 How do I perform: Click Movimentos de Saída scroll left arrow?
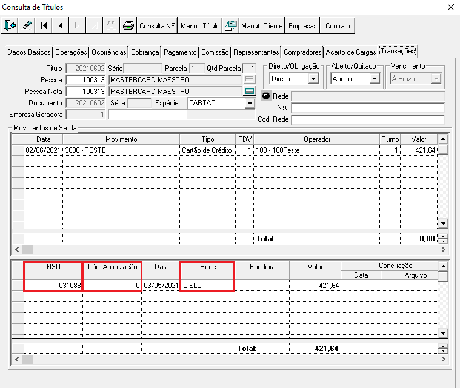(17, 249)
